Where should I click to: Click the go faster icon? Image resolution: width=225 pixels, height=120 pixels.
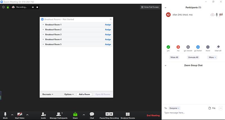(x=198, y=47)
